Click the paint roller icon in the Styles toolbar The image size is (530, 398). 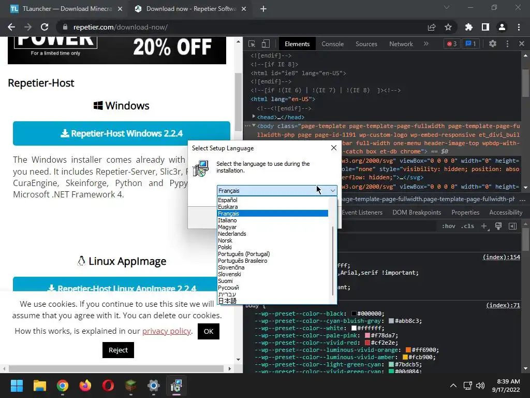(498, 226)
